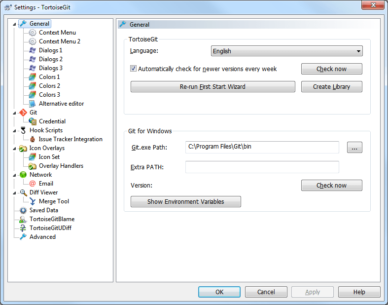
Task: Click the folder icon for Icon Overlays
Action: click(x=23, y=148)
